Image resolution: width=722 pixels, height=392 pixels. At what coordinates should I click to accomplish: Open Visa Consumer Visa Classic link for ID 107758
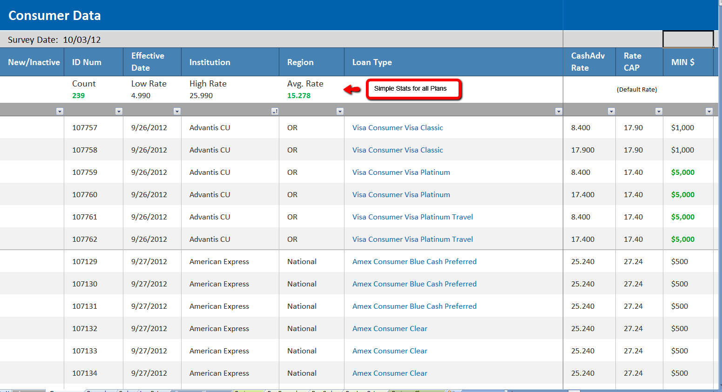398,150
